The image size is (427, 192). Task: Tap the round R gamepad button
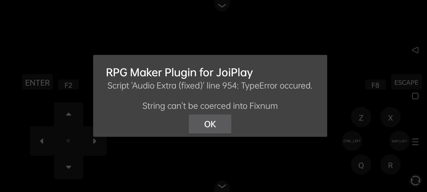390,165
